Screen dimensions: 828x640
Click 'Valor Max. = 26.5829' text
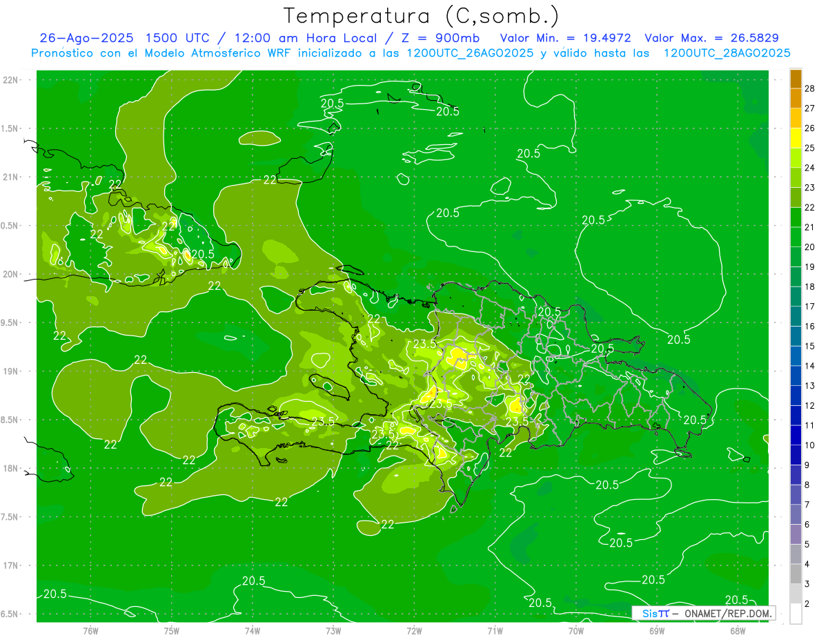[711, 39]
